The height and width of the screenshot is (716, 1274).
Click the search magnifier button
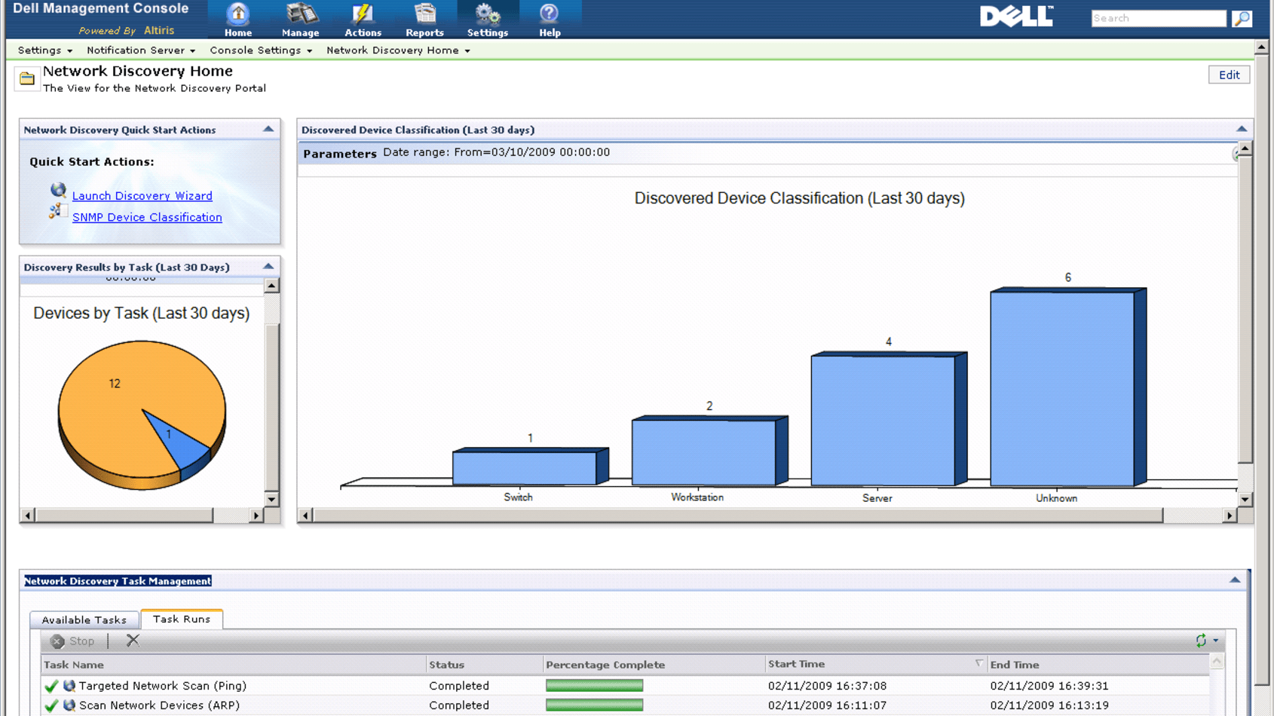click(1242, 18)
